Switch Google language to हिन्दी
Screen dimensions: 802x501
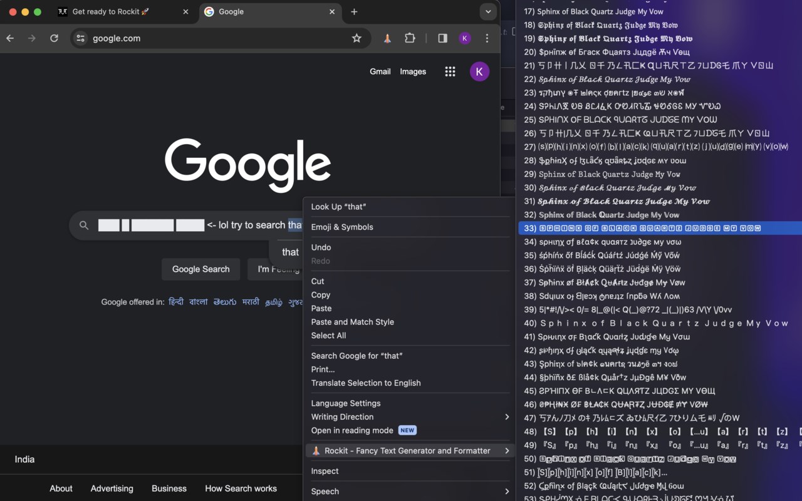[176, 302]
